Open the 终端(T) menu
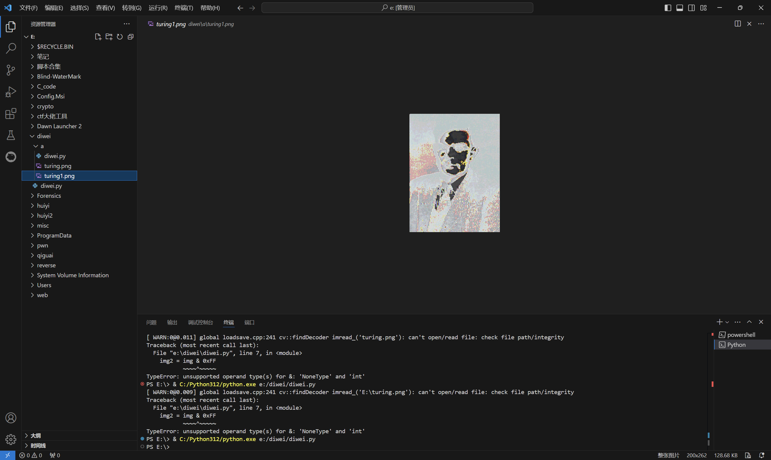 [x=183, y=8]
